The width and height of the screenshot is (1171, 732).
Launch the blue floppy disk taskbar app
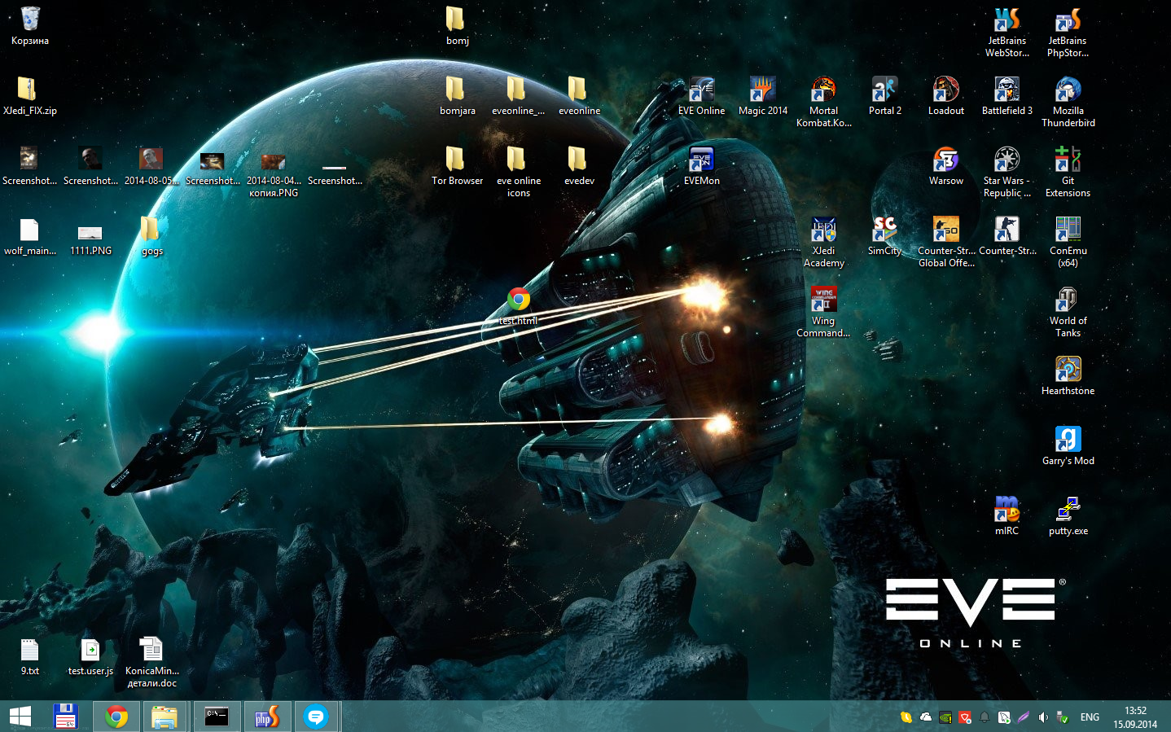pyautogui.click(x=65, y=717)
